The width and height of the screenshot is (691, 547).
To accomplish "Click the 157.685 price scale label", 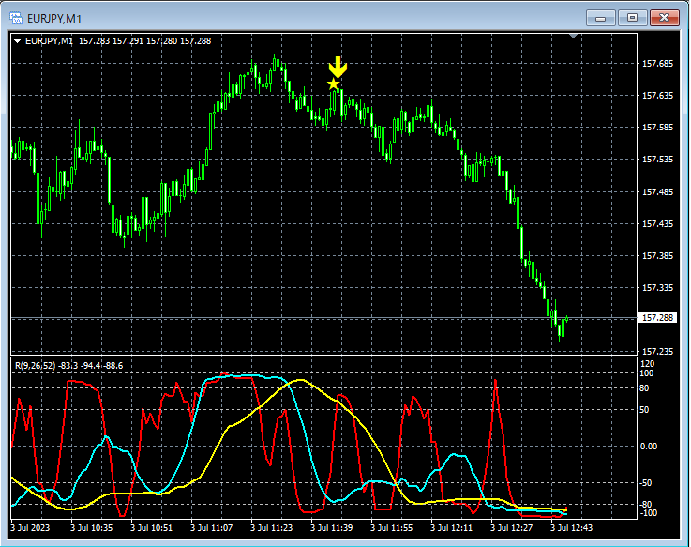I will click(657, 64).
